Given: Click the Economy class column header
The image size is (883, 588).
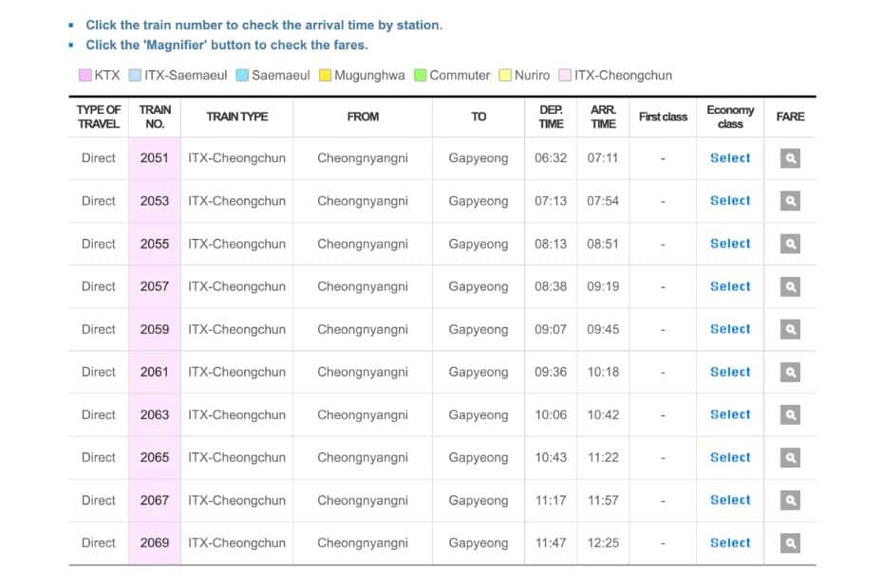Looking at the screenshot, I should [730, 117].
